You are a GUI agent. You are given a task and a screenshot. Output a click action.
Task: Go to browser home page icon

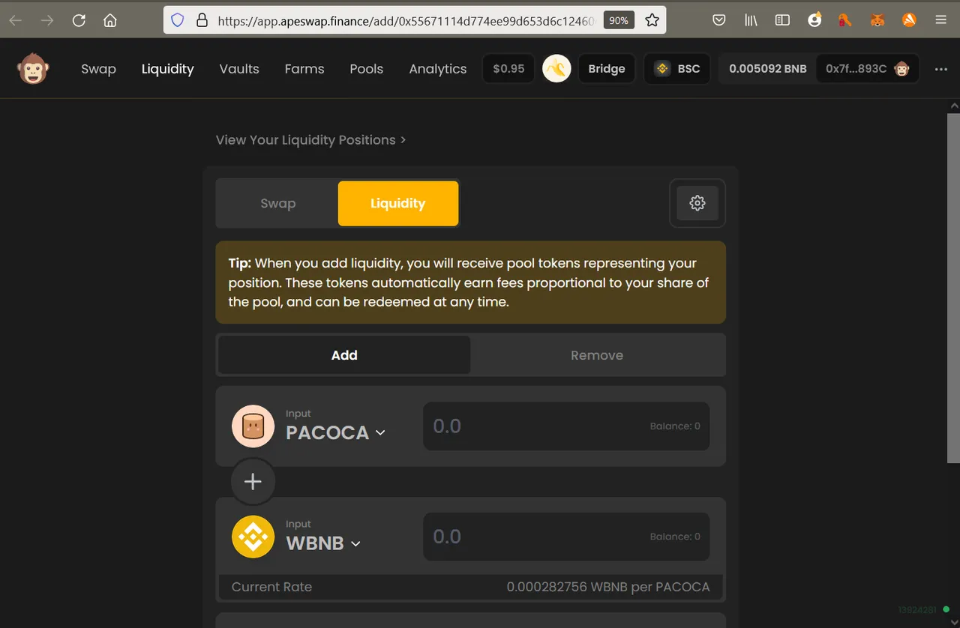pos(110,20)
